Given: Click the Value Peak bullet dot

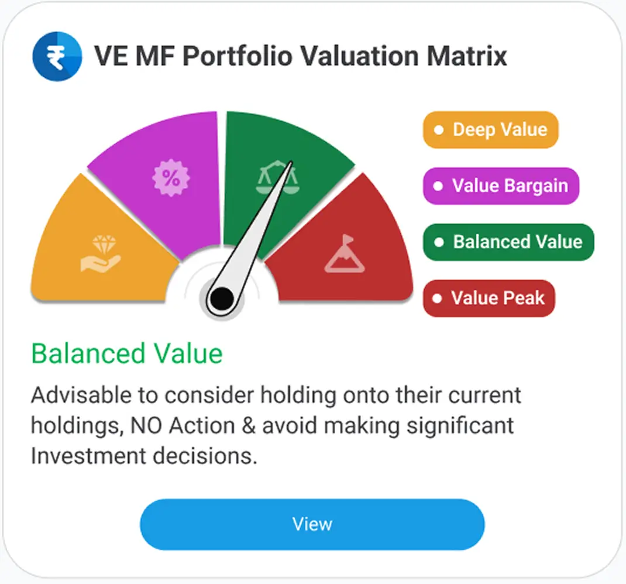Looking at the screenshot, I should point(439,298).
